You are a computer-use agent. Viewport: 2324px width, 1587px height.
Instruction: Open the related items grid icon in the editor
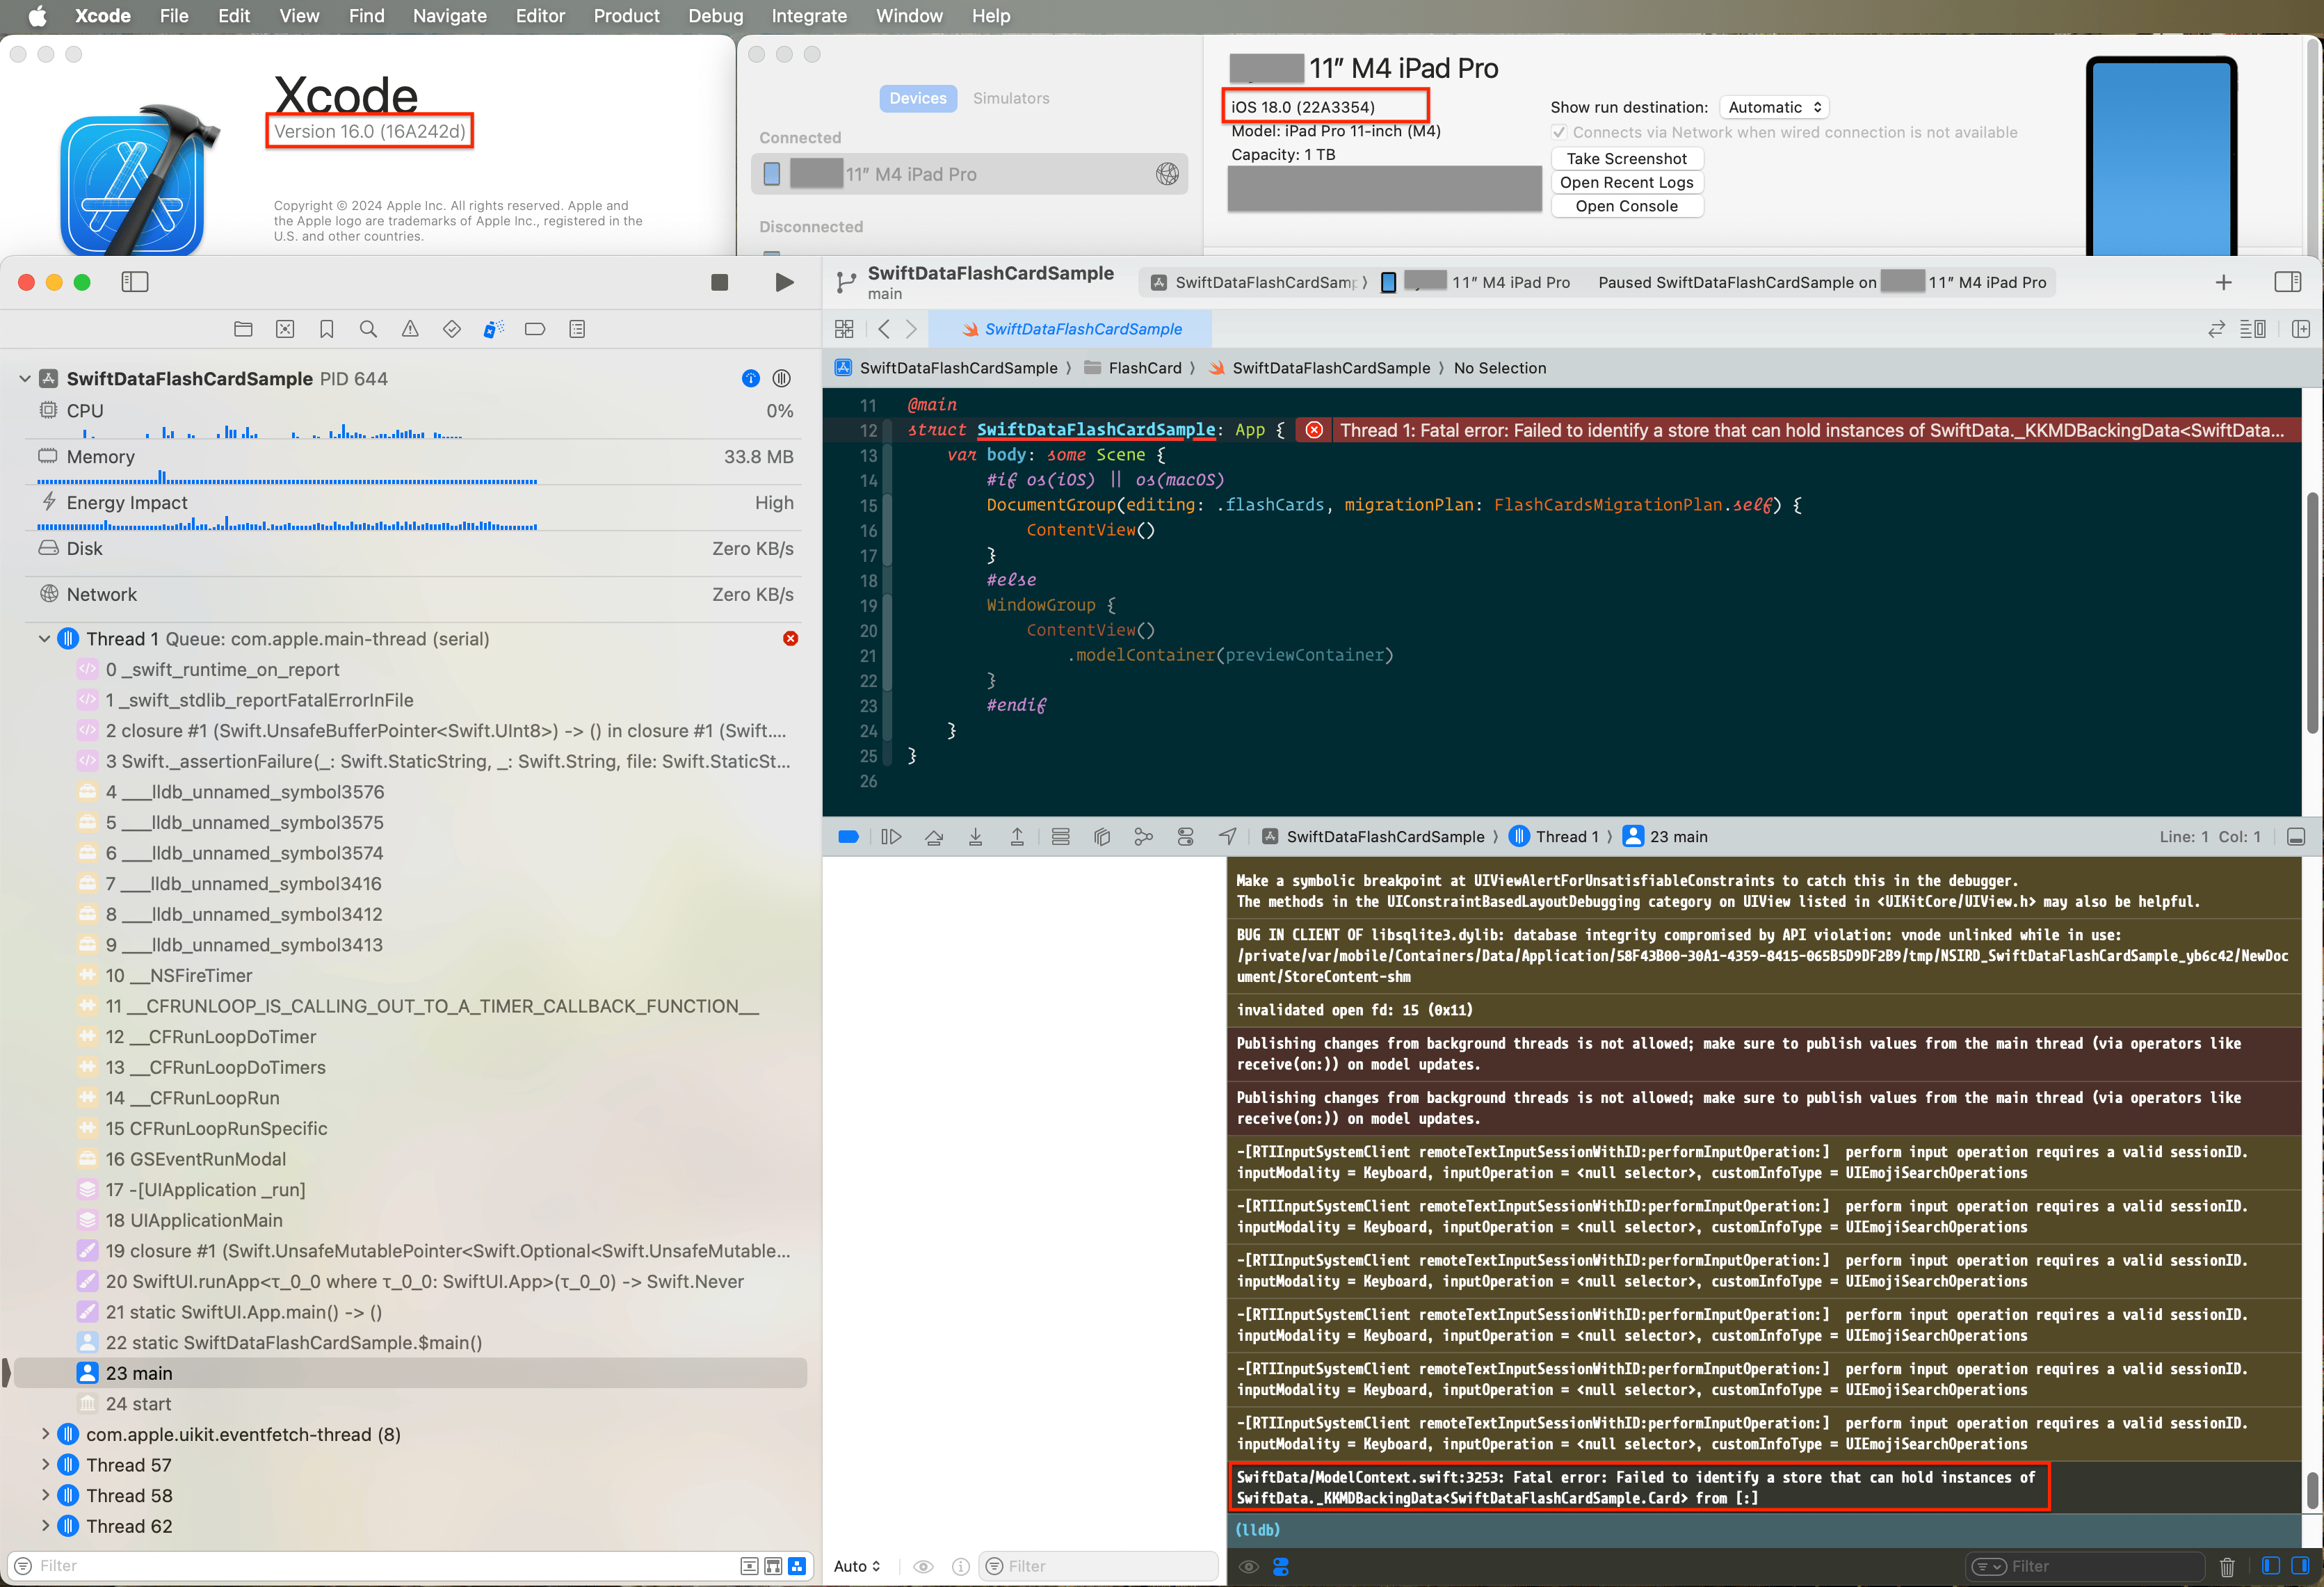click(844, 329)
